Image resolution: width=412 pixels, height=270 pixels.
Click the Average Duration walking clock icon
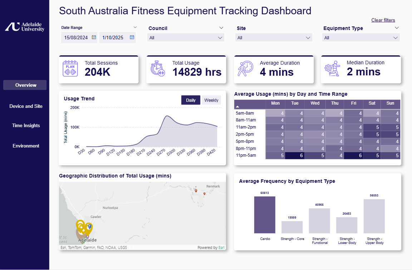(245, 69)
